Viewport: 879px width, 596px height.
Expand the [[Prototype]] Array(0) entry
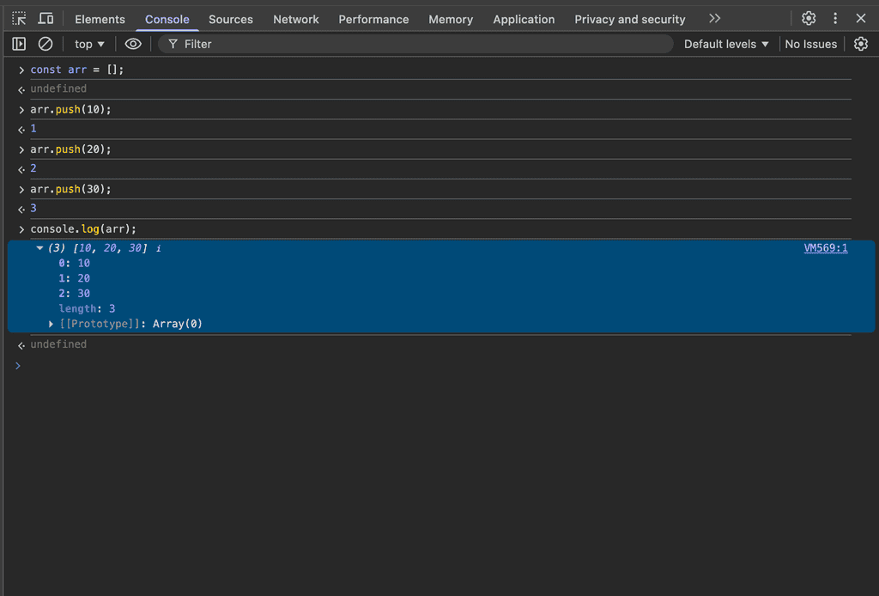pyautogui.click(x=53, y=324)
